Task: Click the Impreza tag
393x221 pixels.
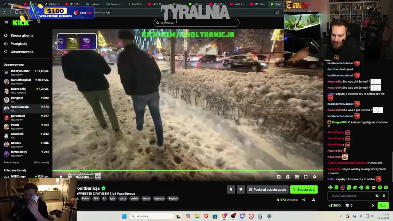Action: (159, 198)
